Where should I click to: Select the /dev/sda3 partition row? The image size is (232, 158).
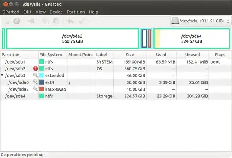point(116,76)
